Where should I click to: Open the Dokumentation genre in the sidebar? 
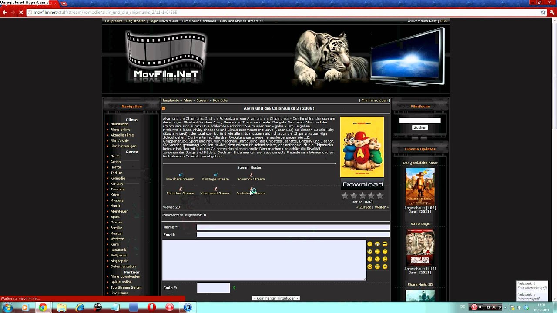click(x=123, y=266)
